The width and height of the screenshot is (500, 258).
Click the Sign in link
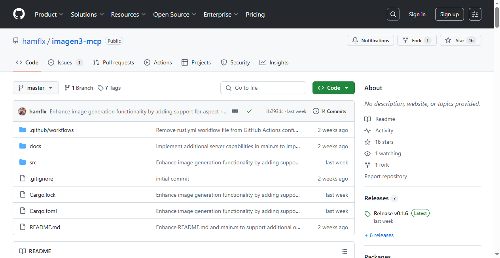click(x=417, y=14)
